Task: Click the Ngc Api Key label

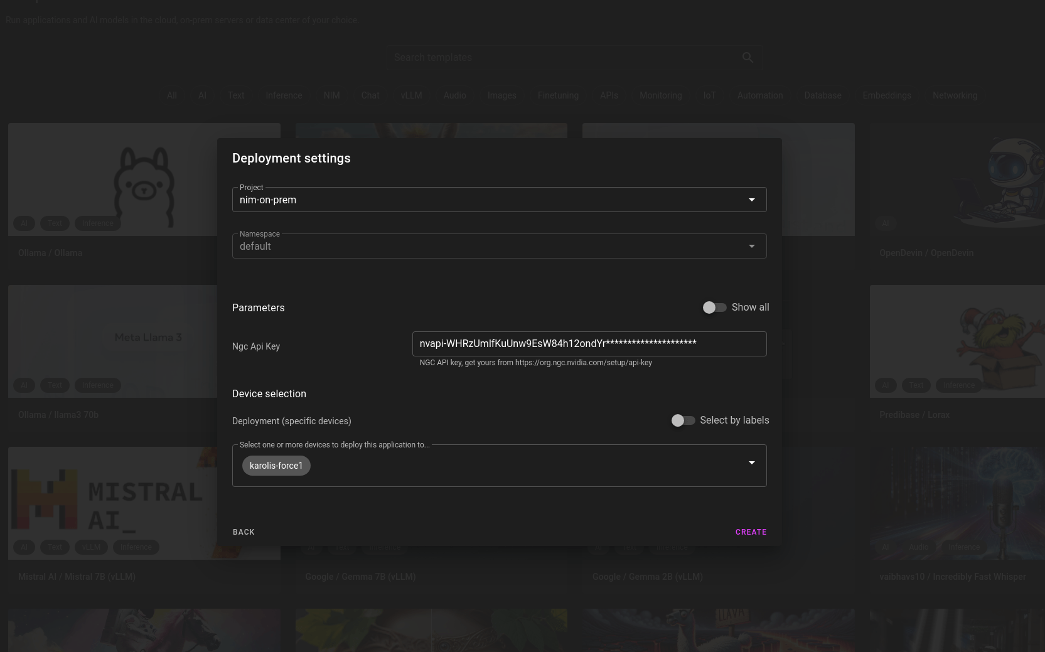Action: [256, 346]
